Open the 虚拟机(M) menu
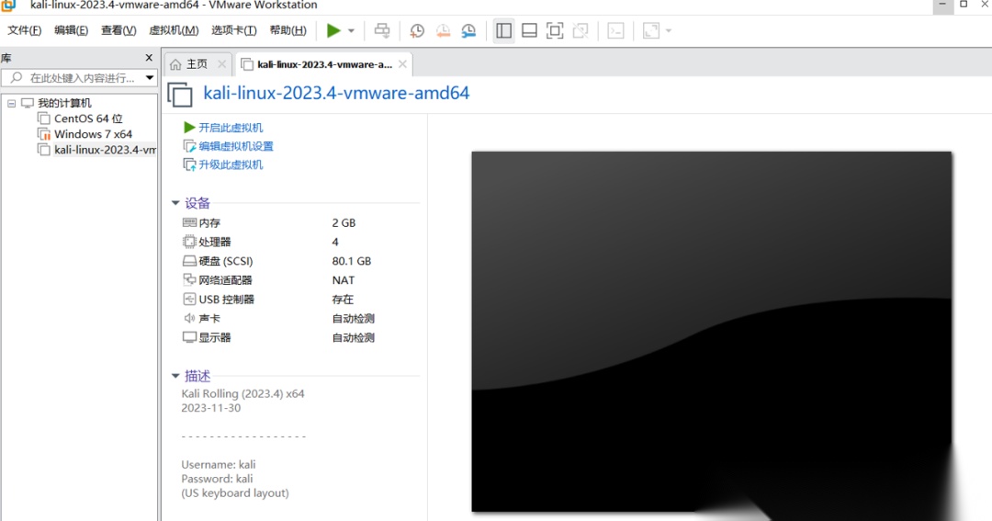 click(x=174, y=30)
